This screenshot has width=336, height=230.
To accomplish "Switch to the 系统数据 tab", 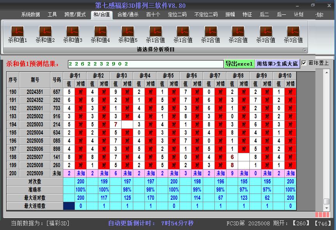I will click(30, 15).
